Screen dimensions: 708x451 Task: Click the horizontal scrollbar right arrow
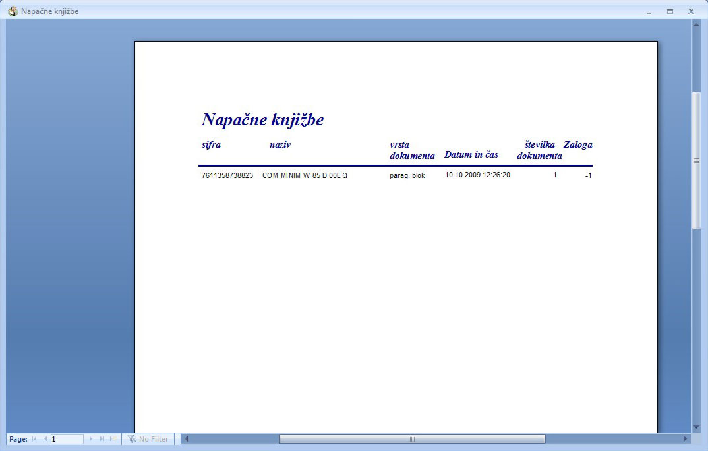coord(685,439)
